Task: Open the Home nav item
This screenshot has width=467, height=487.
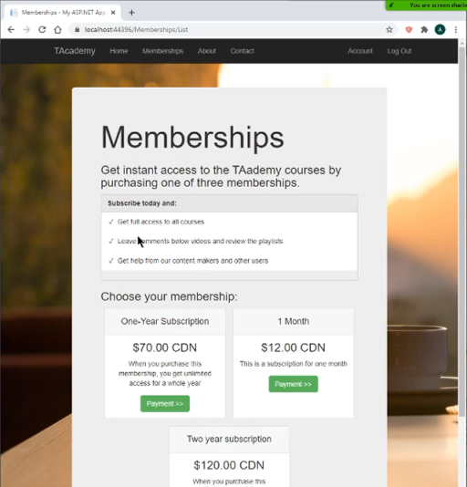Action: 119,51
